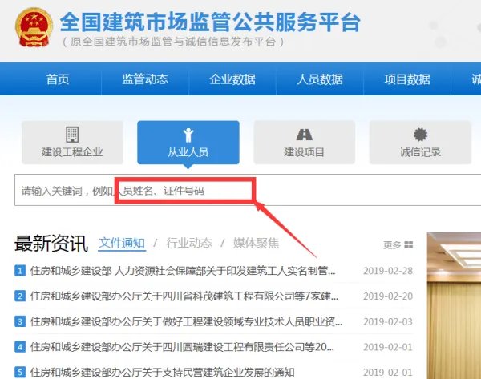The height and width of the screenshot is (379, 481).
Task: Click the building icon in 建设工程企业 tab
Action: coord(72,135)
